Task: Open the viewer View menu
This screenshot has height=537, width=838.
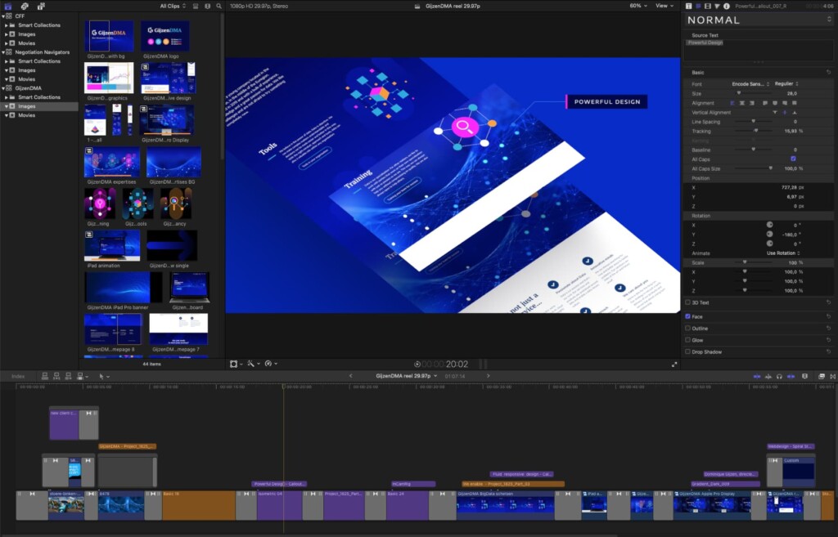Action: pyautogui.click(x=663, y=6)
